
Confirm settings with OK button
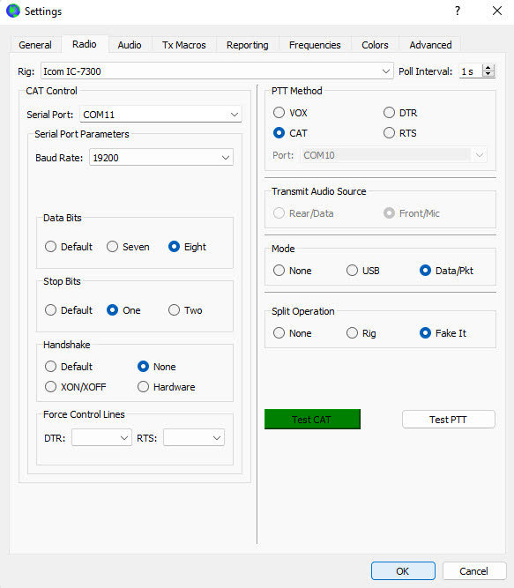(403, 570)
